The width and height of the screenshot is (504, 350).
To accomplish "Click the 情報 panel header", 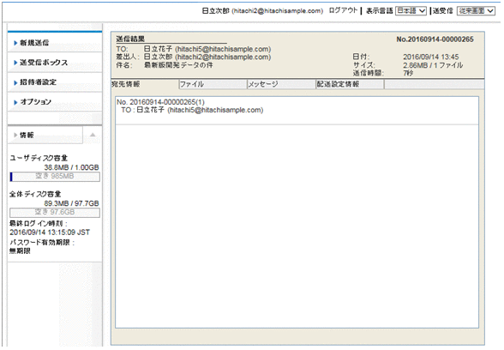I will pos(45,135).
